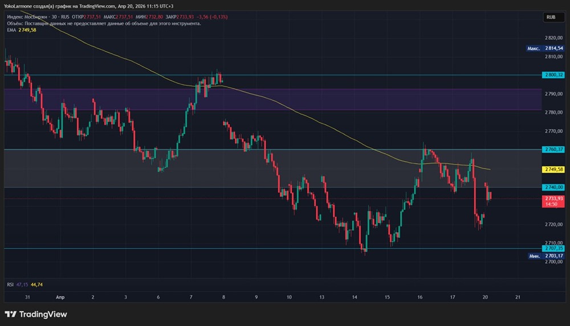Click the 2 820,00 price axis tick
Viewport: 570px width, 326px height.
point(553,38)
